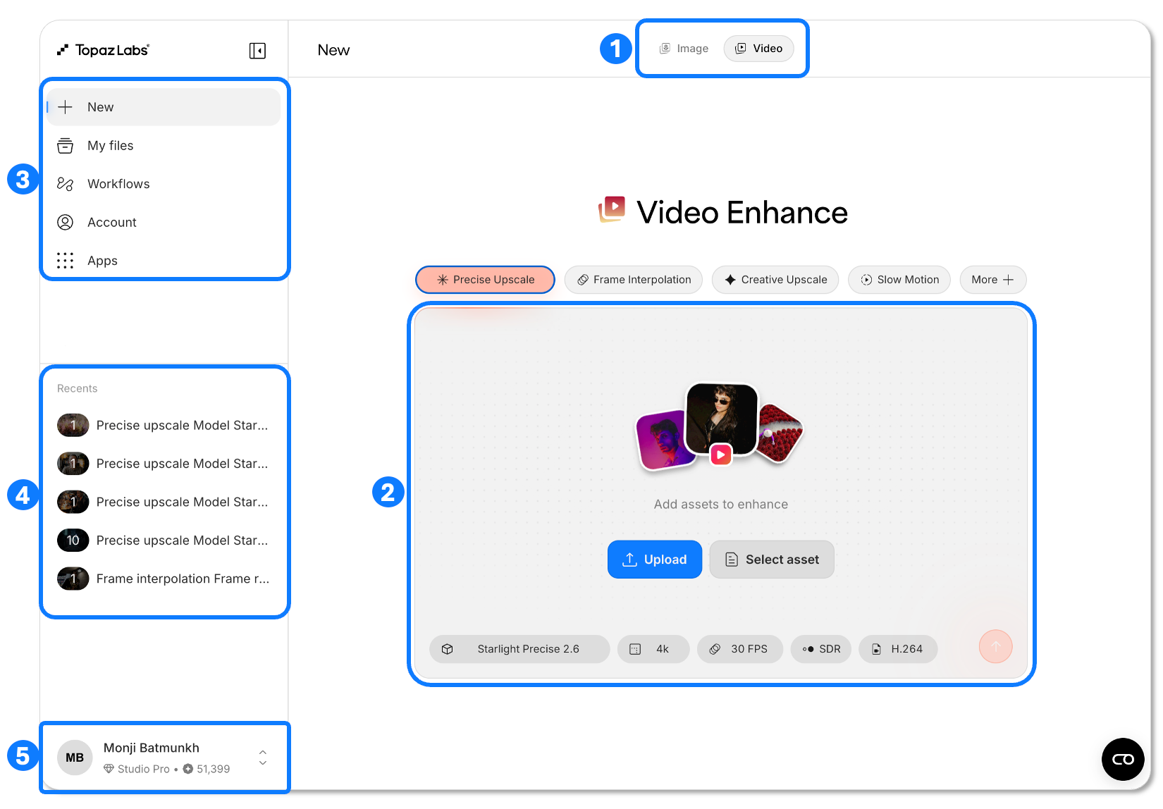
Task: Click the Add assets to enhance text
Action: click(x=721, y=505)
